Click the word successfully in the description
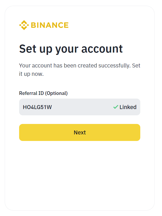Screen dimensions: 162x216 pyautogui.click(x=114, y=66)
